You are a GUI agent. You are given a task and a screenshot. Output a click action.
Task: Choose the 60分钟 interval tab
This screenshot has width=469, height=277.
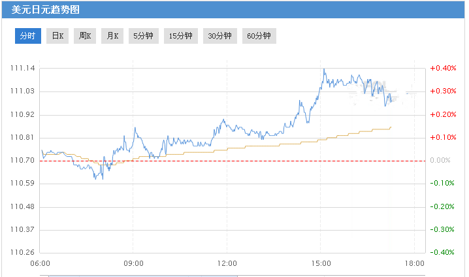259,36
